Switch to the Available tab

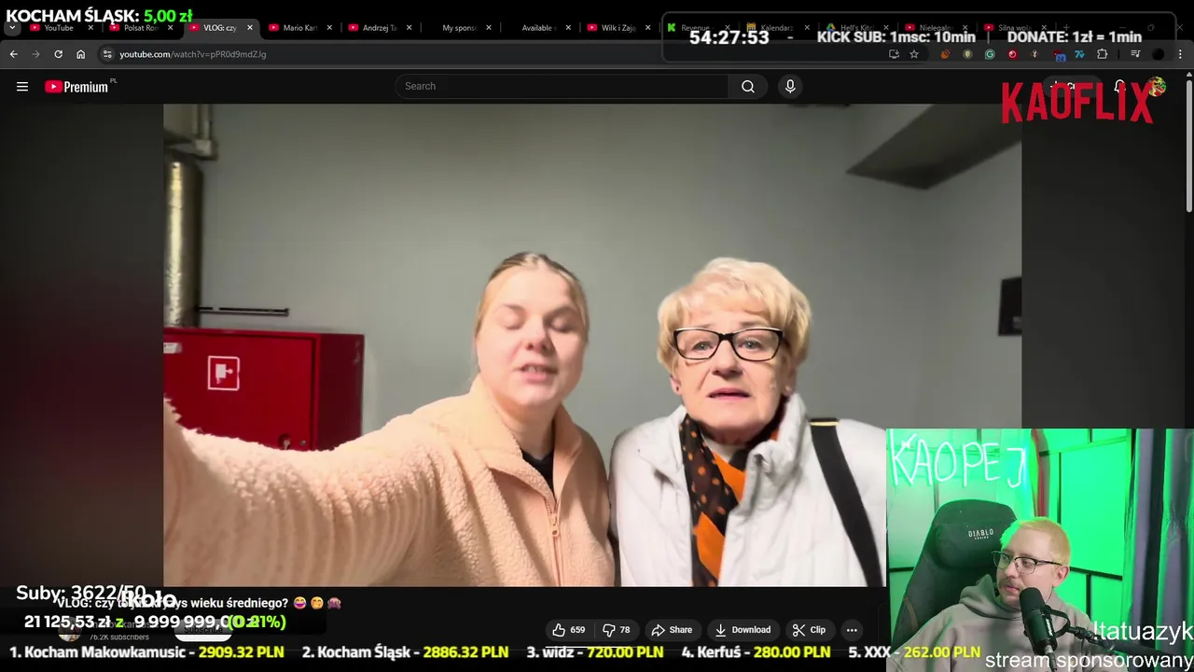(538, 28)
